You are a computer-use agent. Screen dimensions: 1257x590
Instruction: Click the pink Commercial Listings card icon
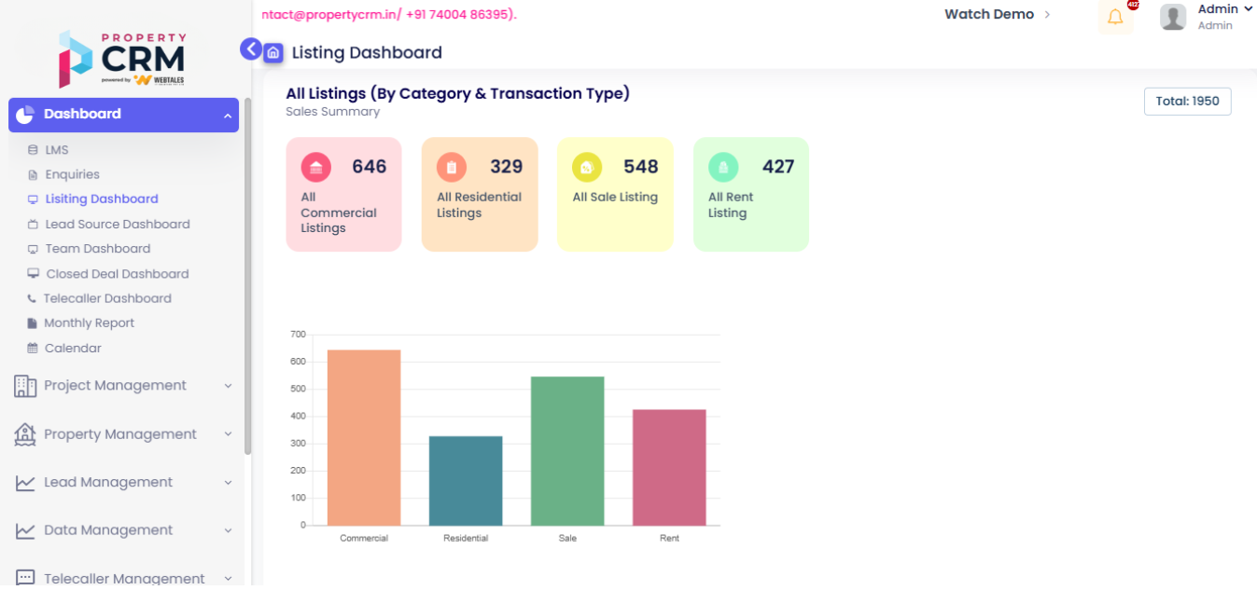(315, 168)
